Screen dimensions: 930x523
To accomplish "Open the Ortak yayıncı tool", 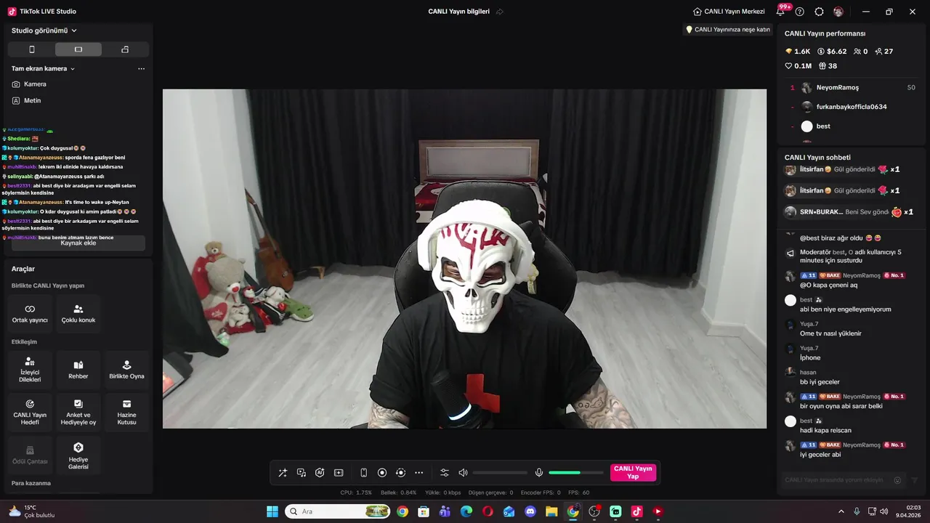I will pos(30,314).
